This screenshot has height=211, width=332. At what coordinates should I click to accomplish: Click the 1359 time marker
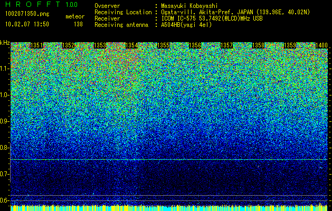click(x=290, y=45)
